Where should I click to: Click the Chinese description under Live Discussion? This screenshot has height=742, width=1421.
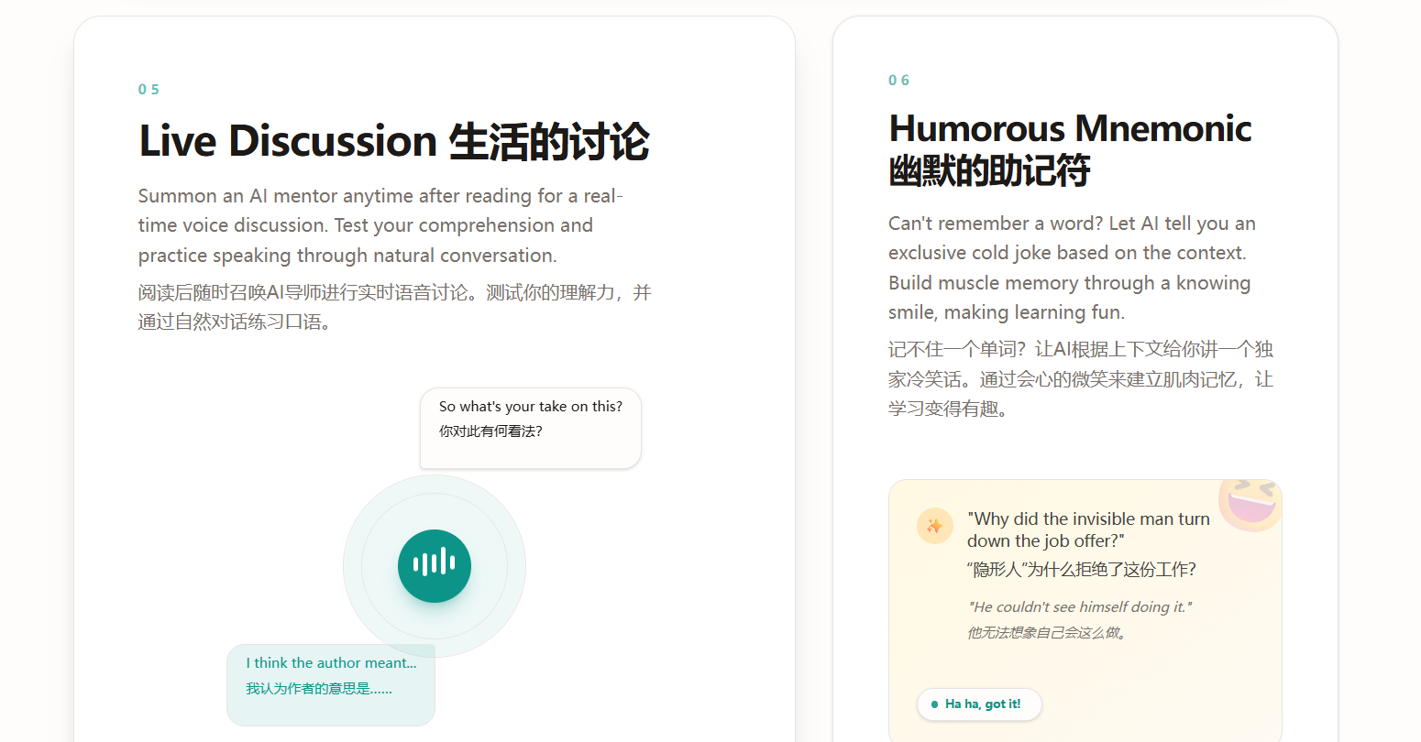tap(395, 307)
